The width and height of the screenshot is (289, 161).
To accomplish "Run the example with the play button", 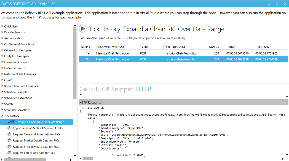I will (83, 29).
